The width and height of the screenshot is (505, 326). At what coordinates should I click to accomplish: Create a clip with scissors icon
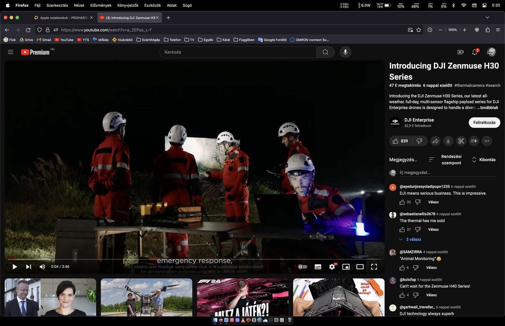click(x=461, y=141)
